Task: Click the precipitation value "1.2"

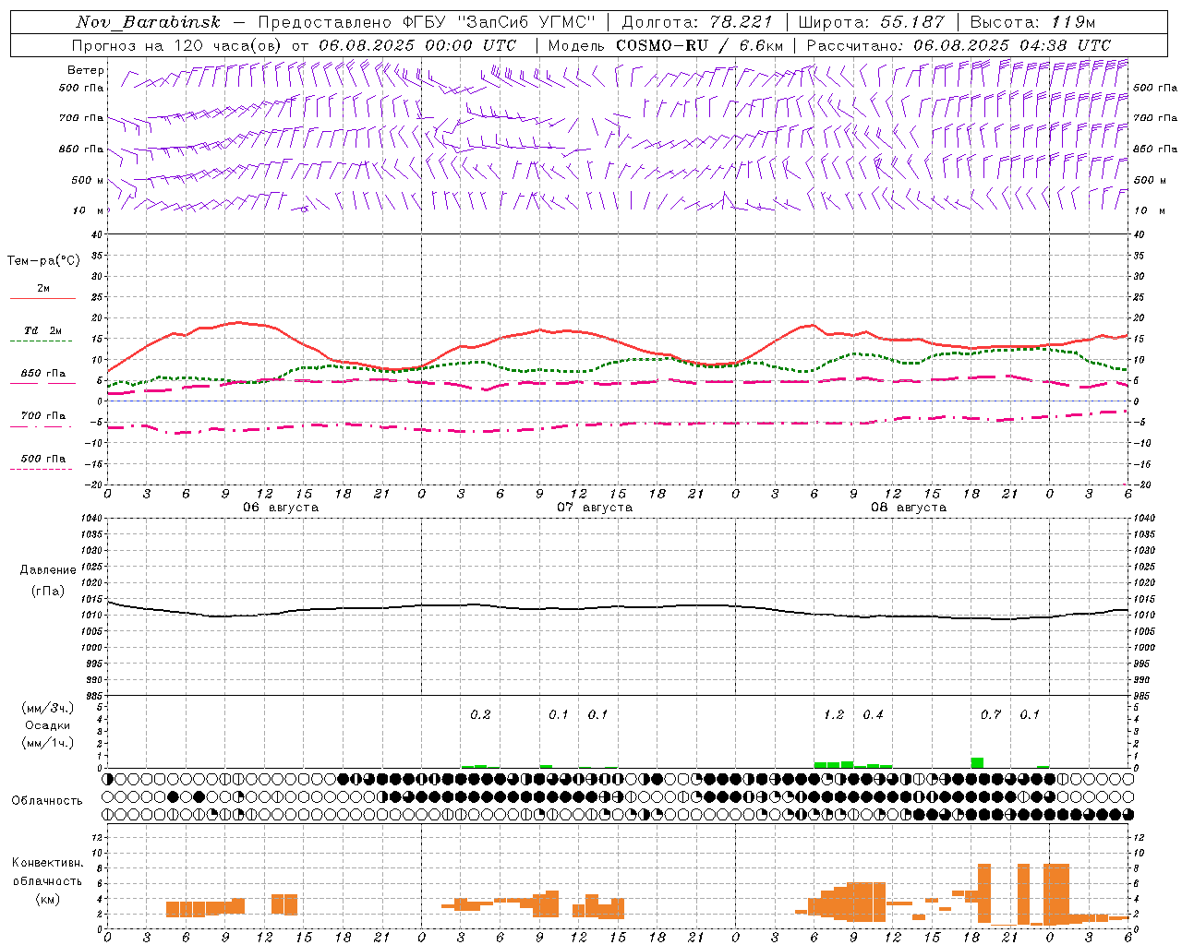Action: click(834, 715)
